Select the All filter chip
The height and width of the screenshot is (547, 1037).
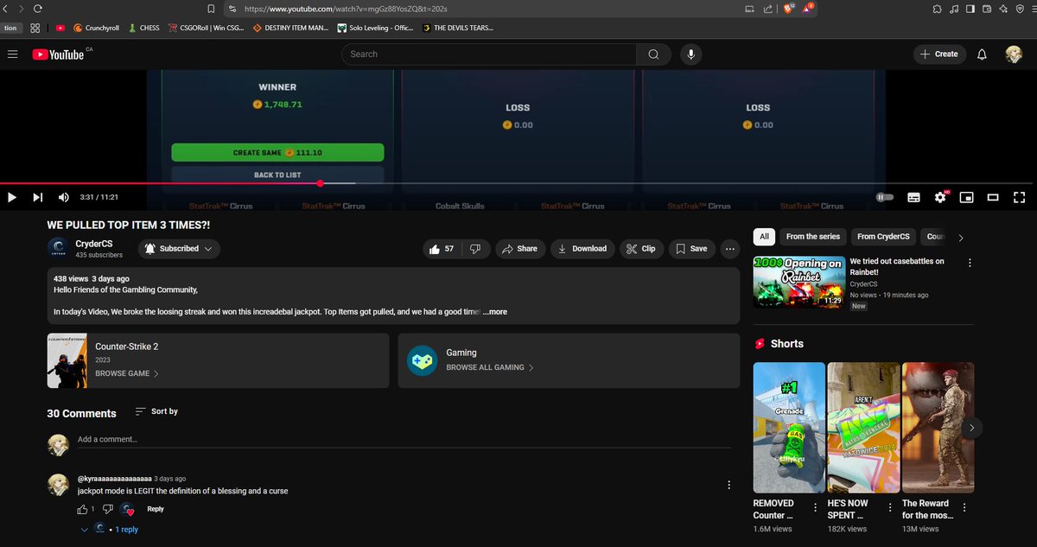(x=764, y=236)
